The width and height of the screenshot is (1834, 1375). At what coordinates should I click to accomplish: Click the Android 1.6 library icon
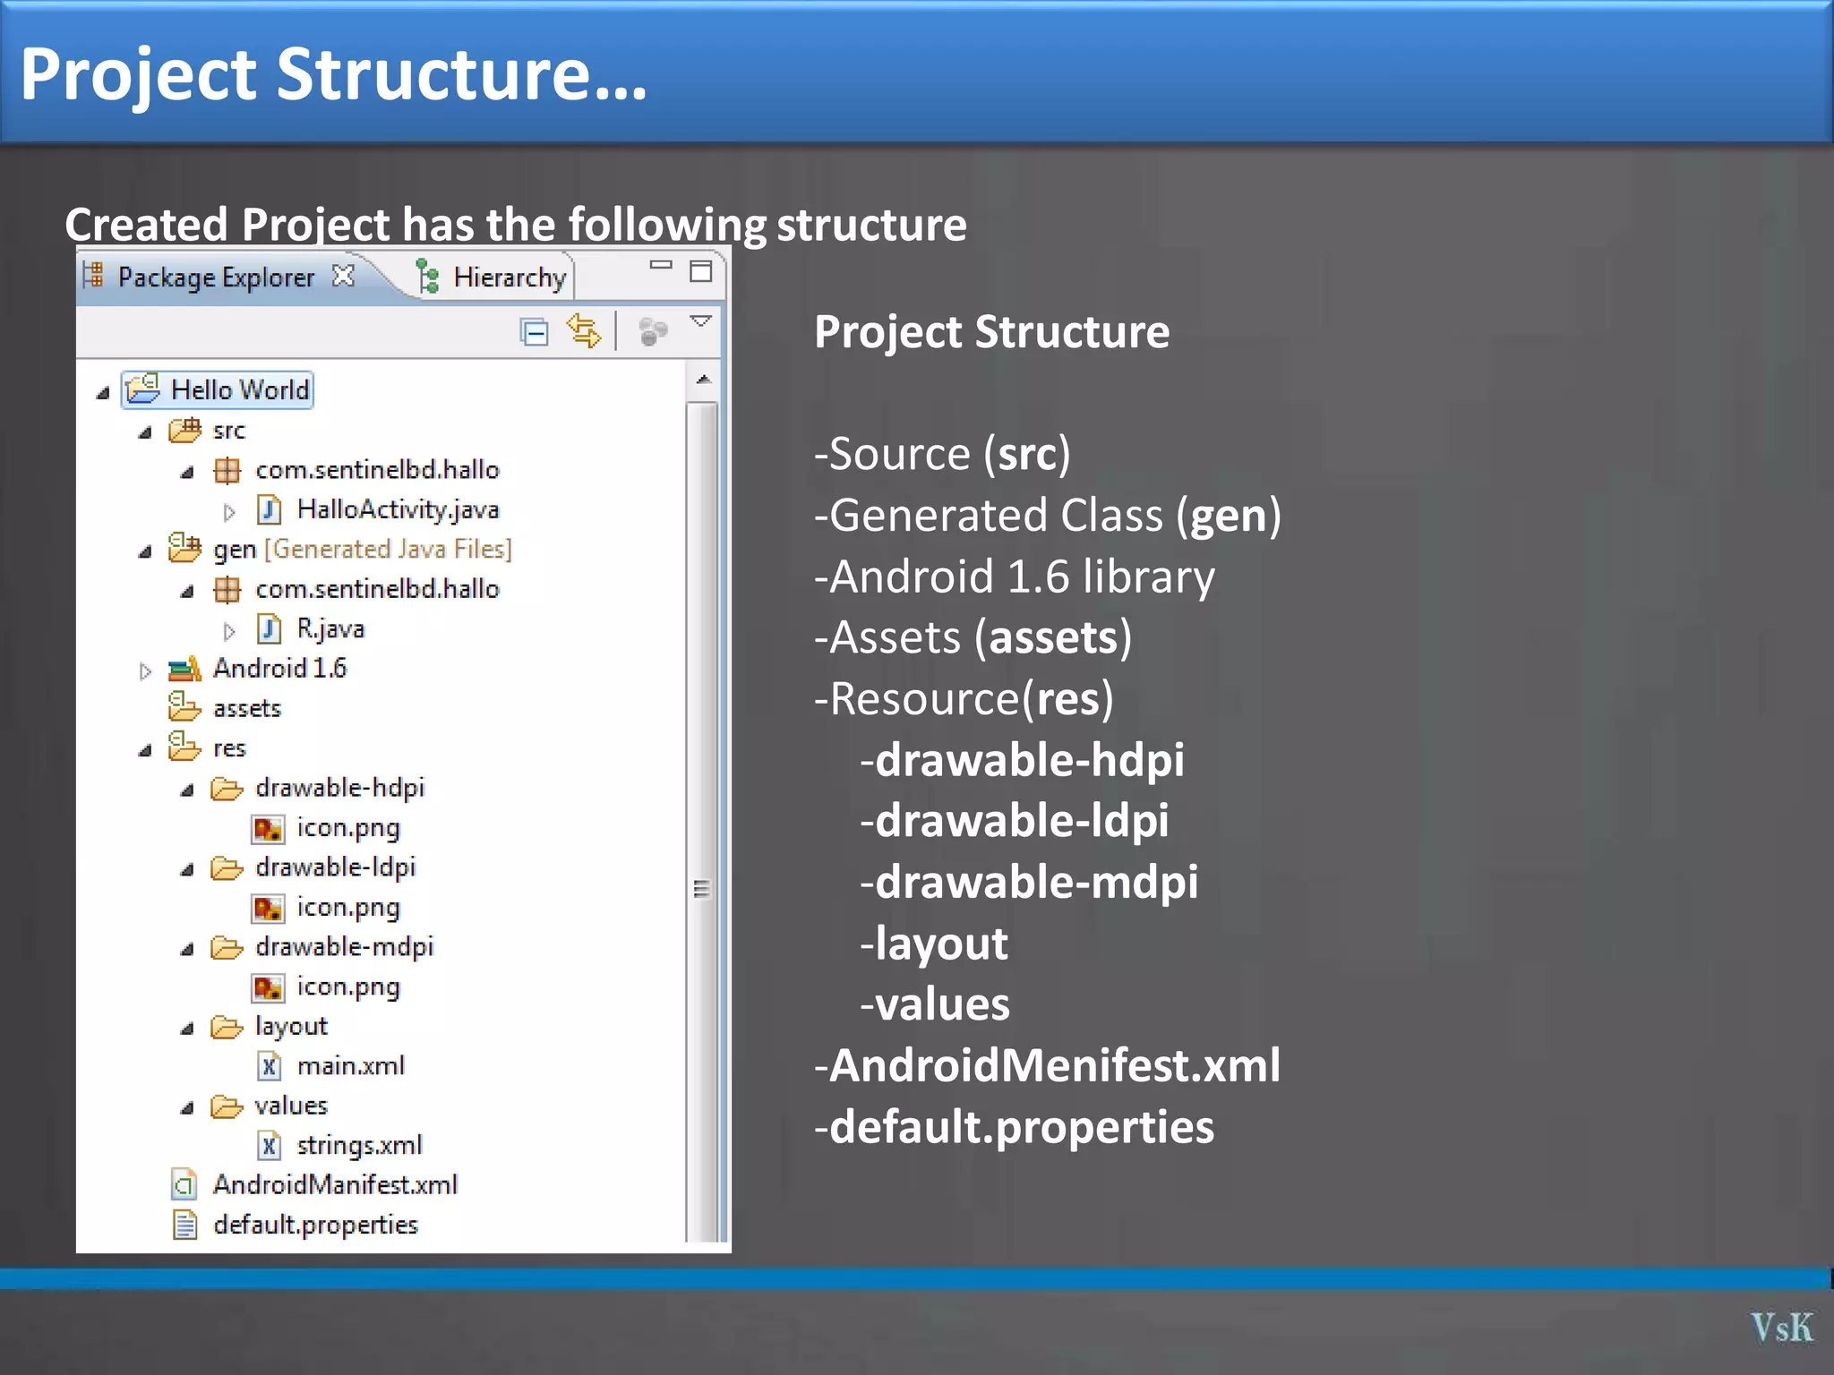click(185, 668)
